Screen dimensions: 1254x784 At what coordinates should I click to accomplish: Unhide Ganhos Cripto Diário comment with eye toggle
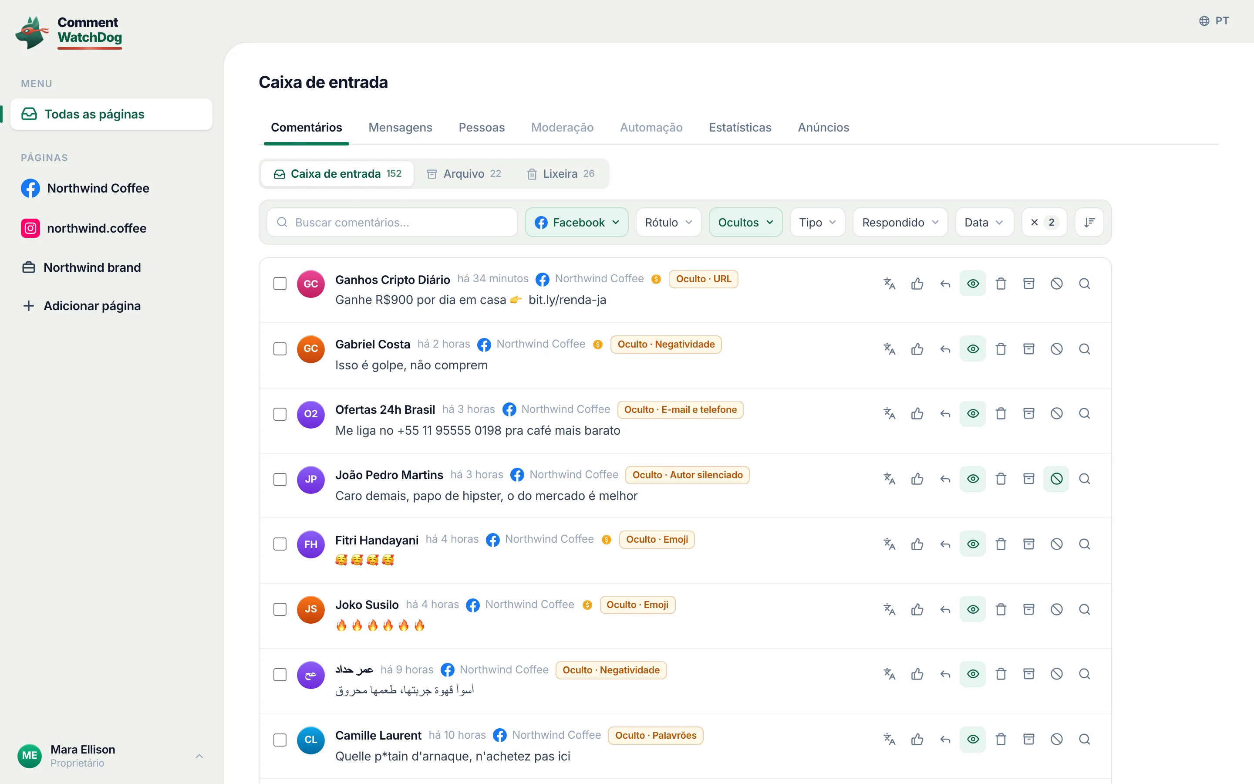click(x=973, y=284)
